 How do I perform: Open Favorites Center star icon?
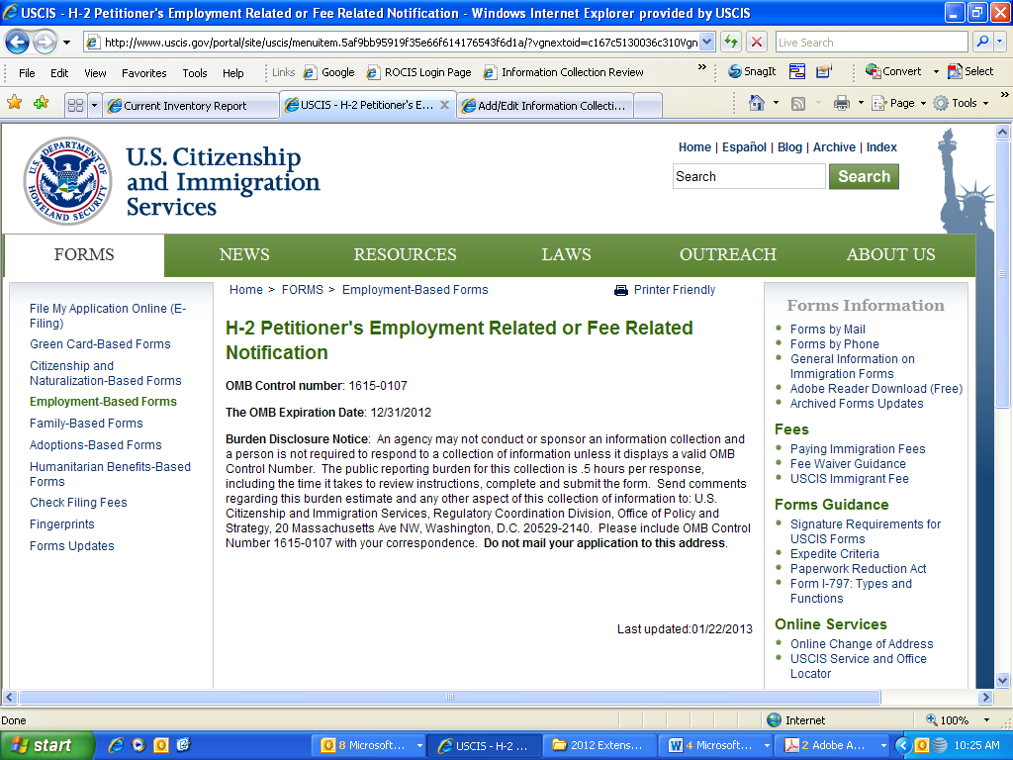[15, 103]
